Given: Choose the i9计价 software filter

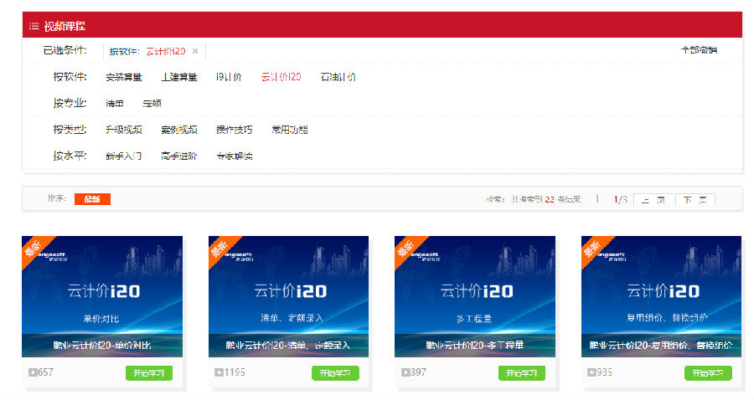Looking at the screenshot, I should (x=229, y=78).
